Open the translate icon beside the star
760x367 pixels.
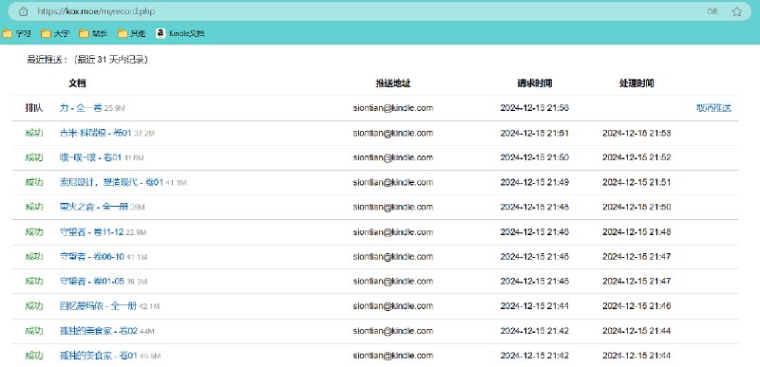712,11
